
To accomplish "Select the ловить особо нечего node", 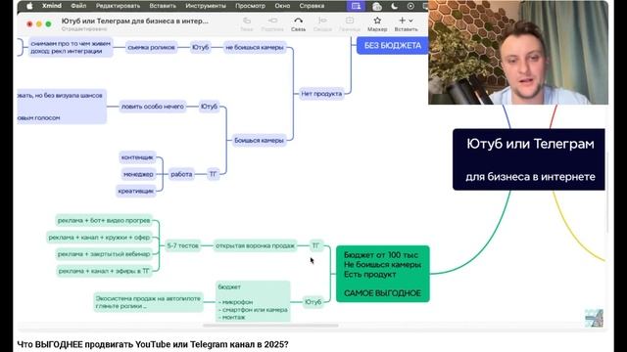I will coord(153,107).
